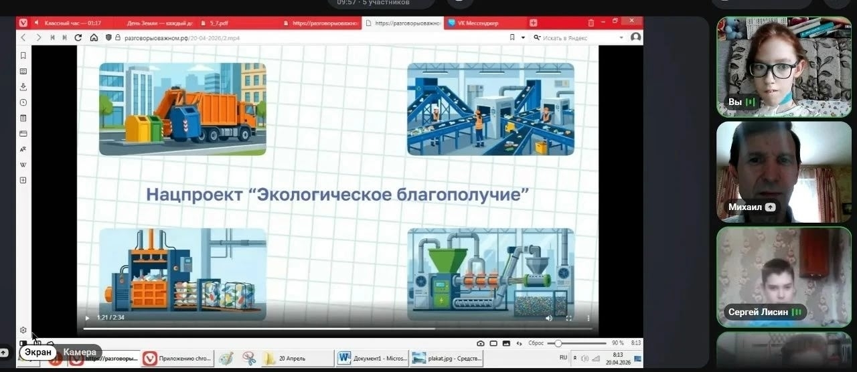Image resolution: width=857 pixels, height=372 pixels.
Task: Adjust the page zoom slider
Action: pos(558,343)
